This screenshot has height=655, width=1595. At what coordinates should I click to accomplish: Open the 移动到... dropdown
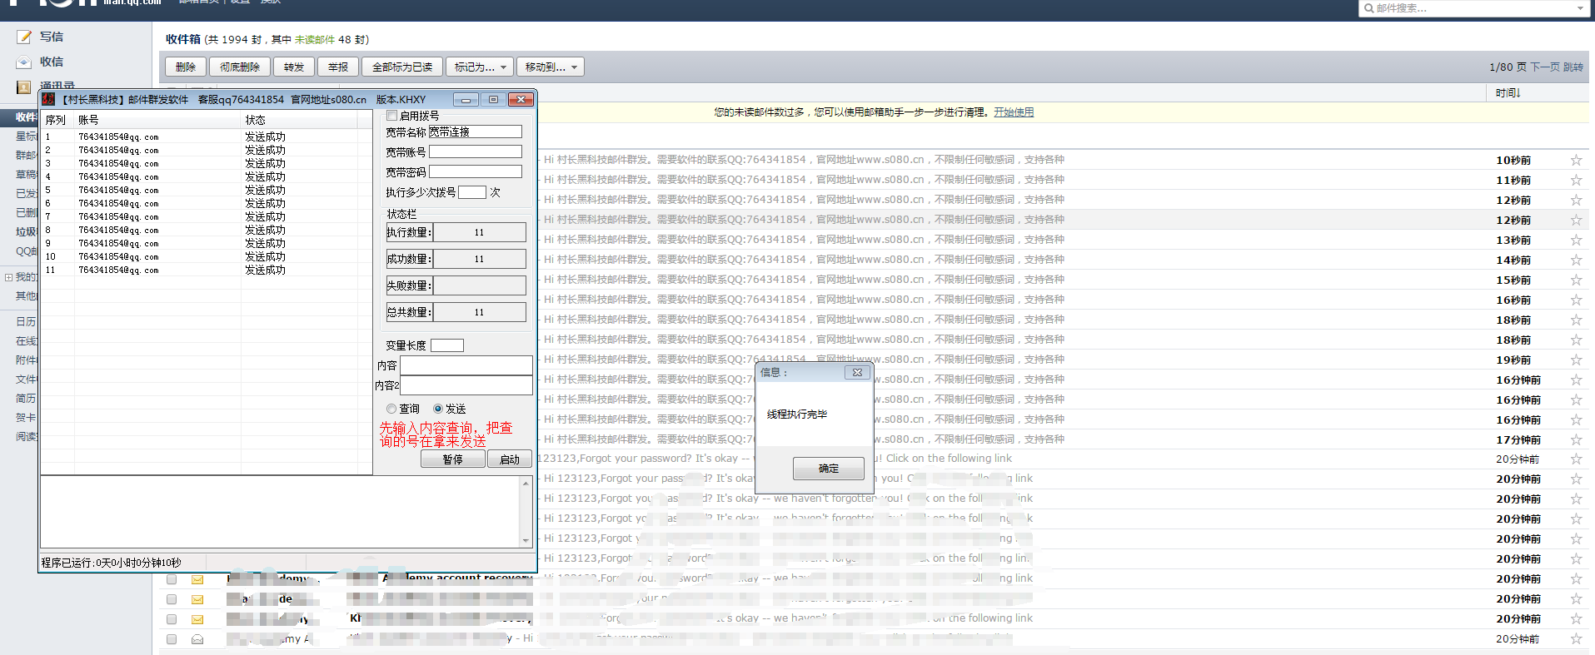tap(551, 67)
